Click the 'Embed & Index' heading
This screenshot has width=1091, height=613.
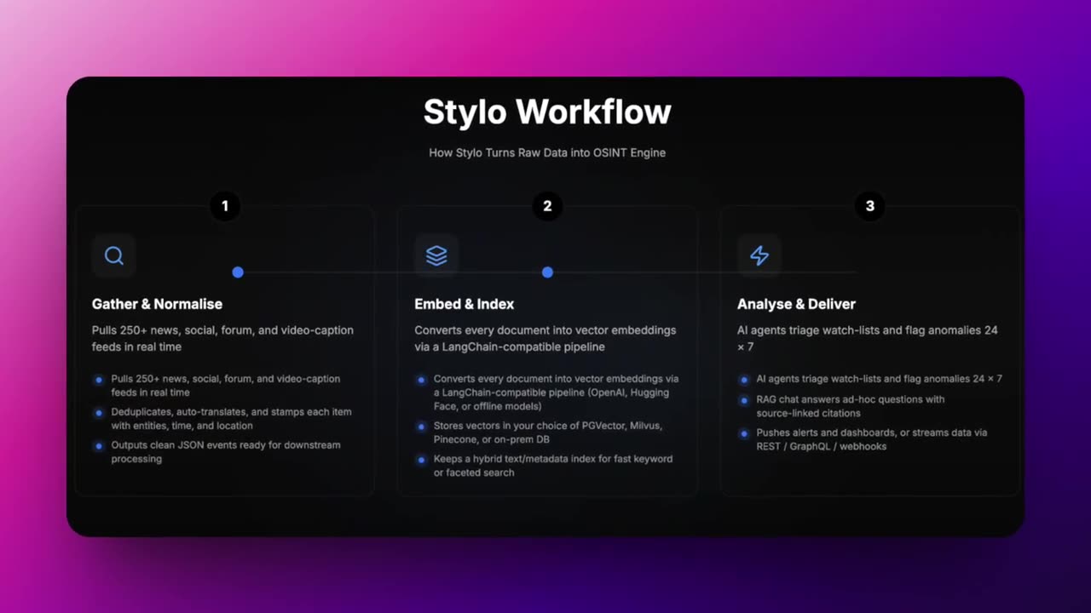465,304
